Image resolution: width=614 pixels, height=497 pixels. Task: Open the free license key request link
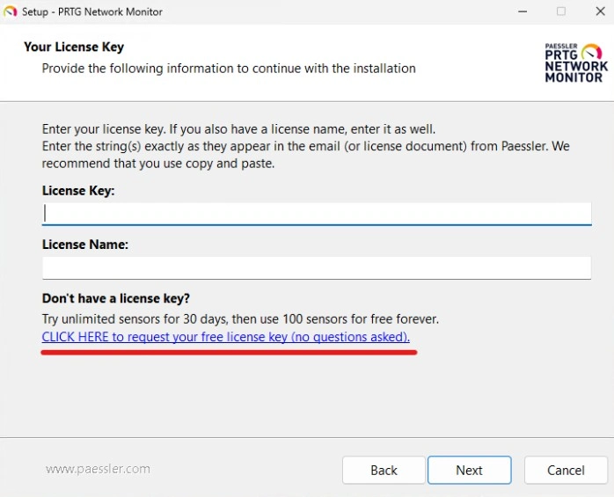coord(225,337)
